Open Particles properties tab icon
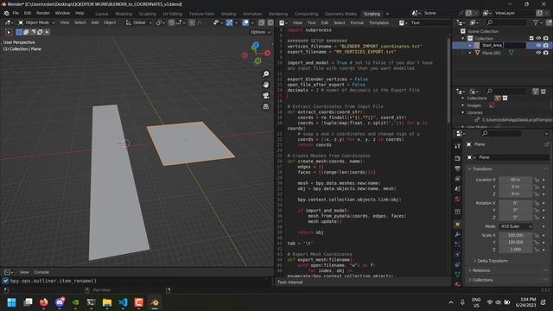The width and height of the screenshot is (553, 311). pyautogui.click(x=457, y=244)
